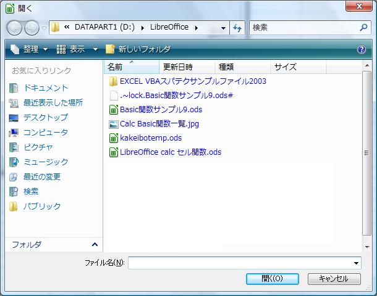Click the 最近表示した場所 sidebar icon

pos(14,103)
